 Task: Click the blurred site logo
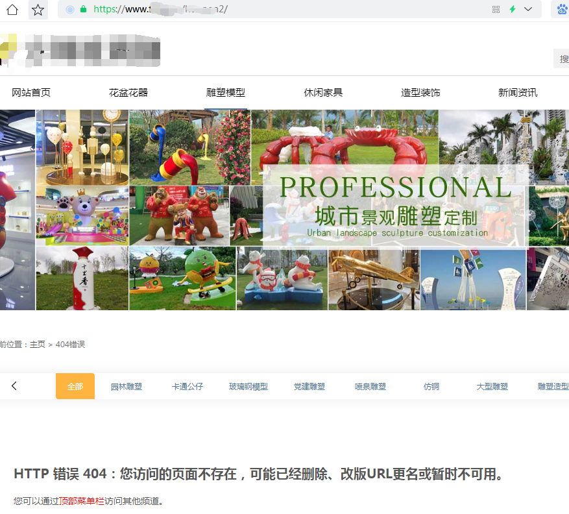tap(80, 50)
